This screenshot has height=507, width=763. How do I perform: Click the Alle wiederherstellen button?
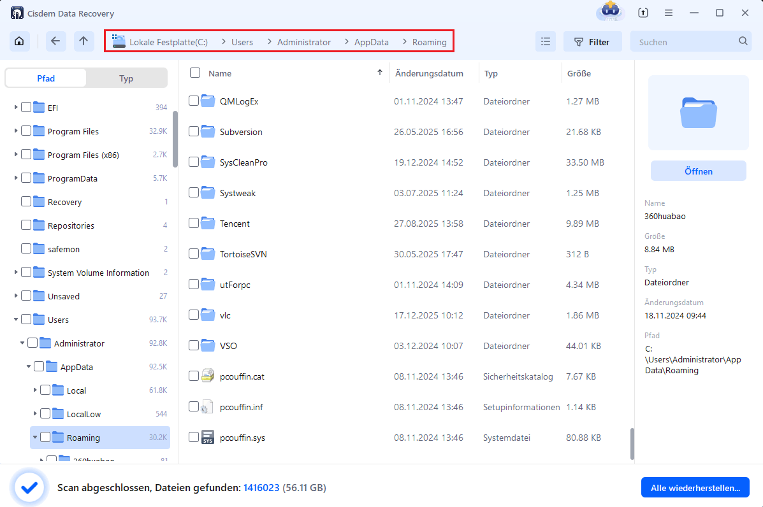tap(695, 488)
